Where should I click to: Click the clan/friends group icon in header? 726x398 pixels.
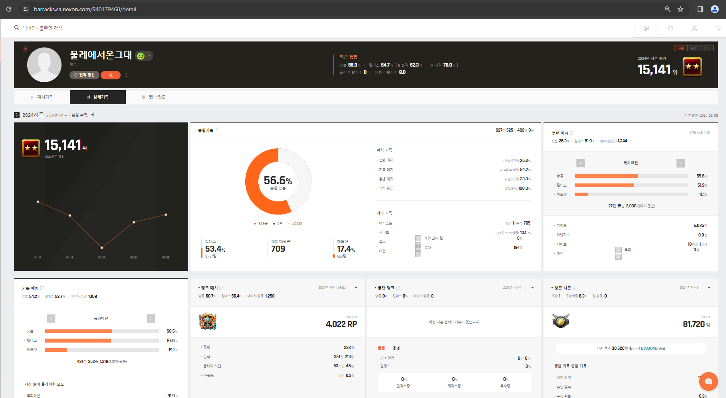tap(646, 28)
